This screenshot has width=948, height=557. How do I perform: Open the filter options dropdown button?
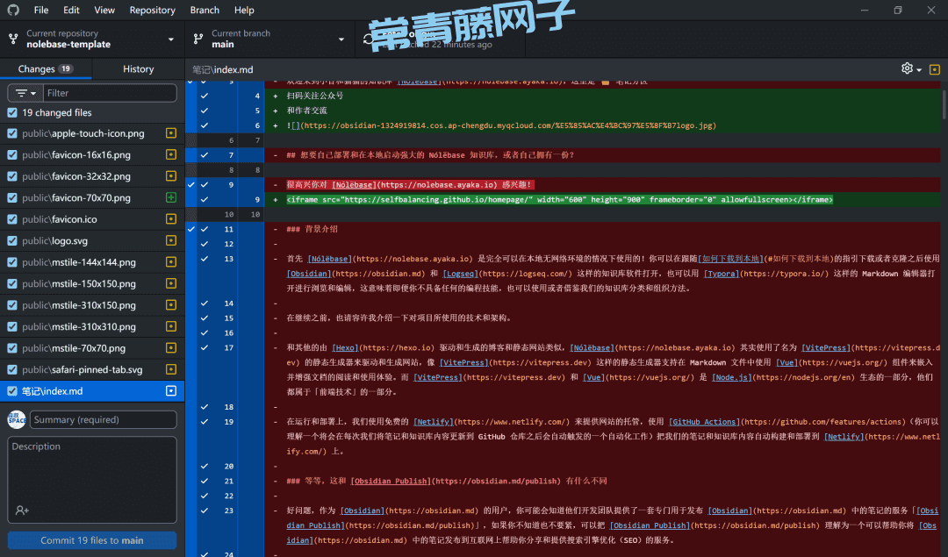pyautogui.click(x=25, y=93)
